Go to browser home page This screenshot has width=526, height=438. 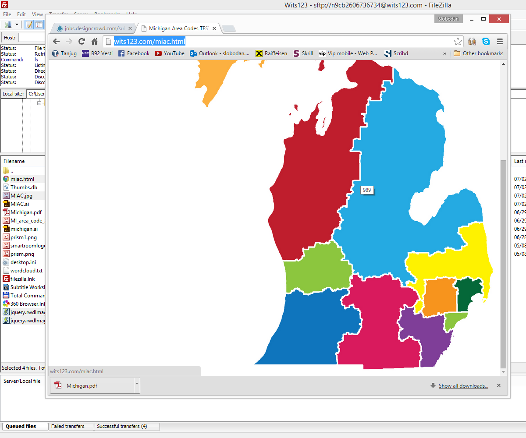point(94,42)
